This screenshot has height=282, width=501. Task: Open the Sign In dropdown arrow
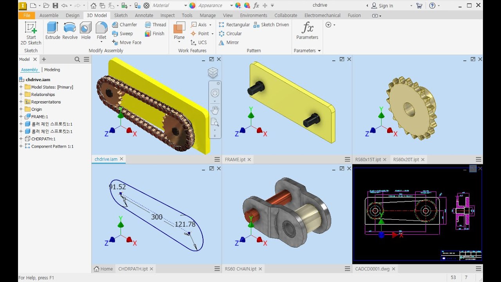tap(411, 5)
